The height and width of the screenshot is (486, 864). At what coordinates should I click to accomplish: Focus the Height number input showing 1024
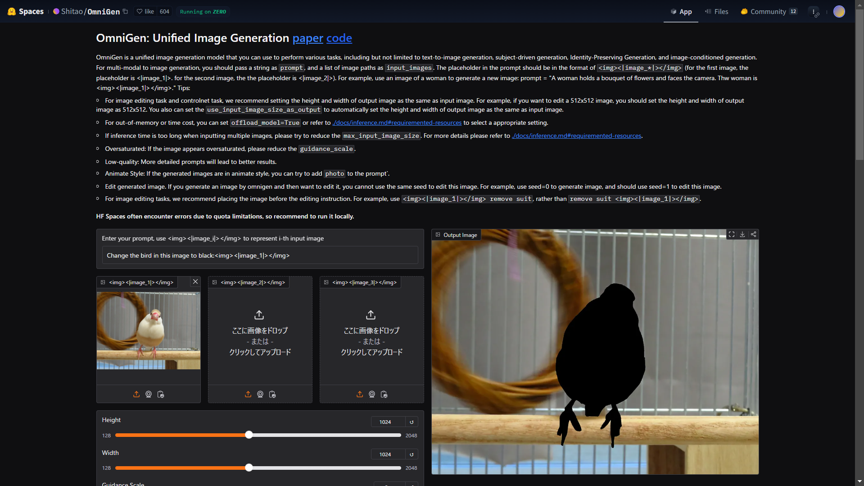tap(388, 422)
